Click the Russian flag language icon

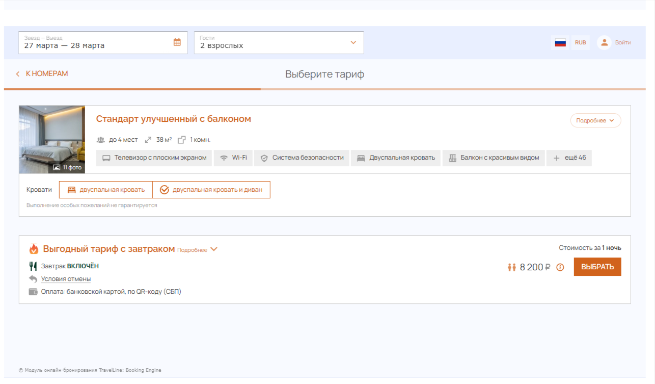[560, 43]
